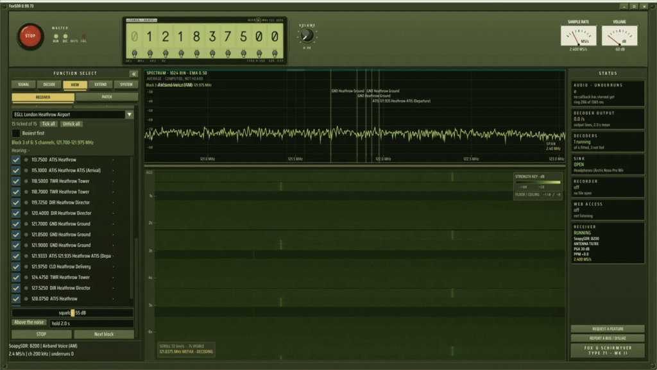Click the Above the noise button
657x370 pixels.
(x=29, y=323)
